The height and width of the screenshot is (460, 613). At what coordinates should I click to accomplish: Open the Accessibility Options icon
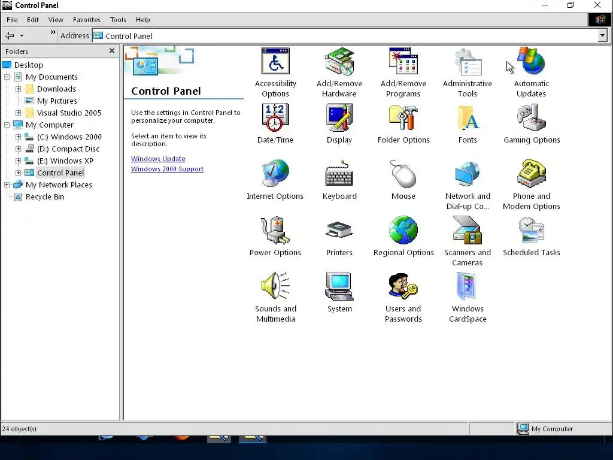point(275,62)
